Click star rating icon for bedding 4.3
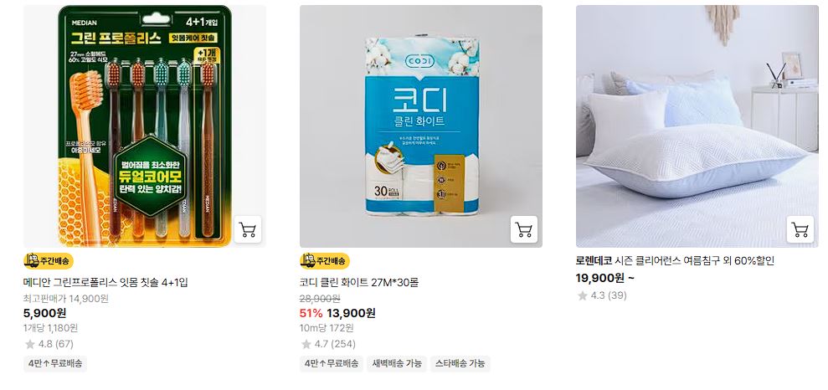828x390 pixels. point(583,295)
